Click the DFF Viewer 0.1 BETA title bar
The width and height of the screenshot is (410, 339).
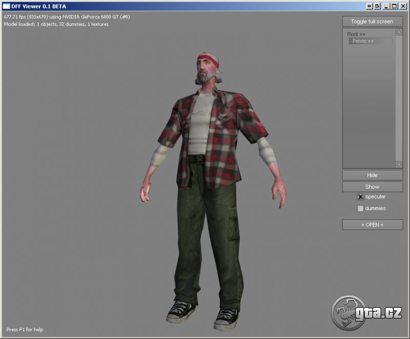179,6
